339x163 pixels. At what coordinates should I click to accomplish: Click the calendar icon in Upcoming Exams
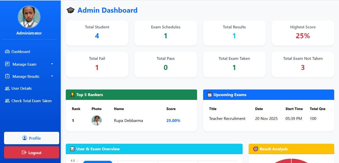coord(210,95)
